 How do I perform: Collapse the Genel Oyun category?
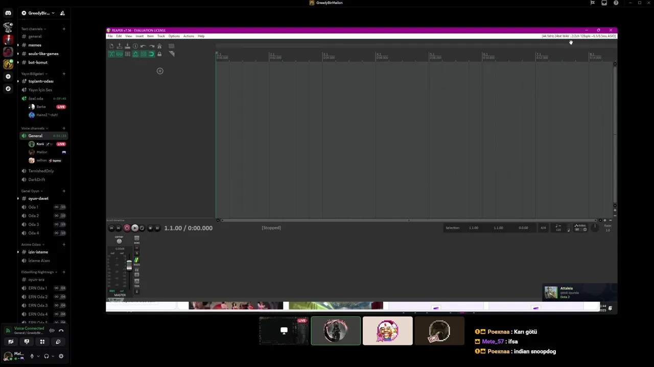tap(32, 191)
